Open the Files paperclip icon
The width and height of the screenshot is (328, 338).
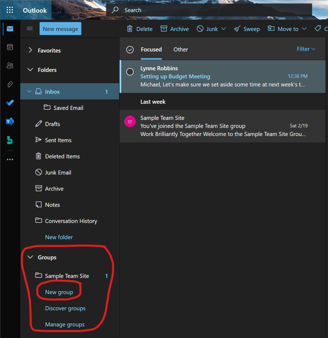pyautogui.click(x=10, y=84)
